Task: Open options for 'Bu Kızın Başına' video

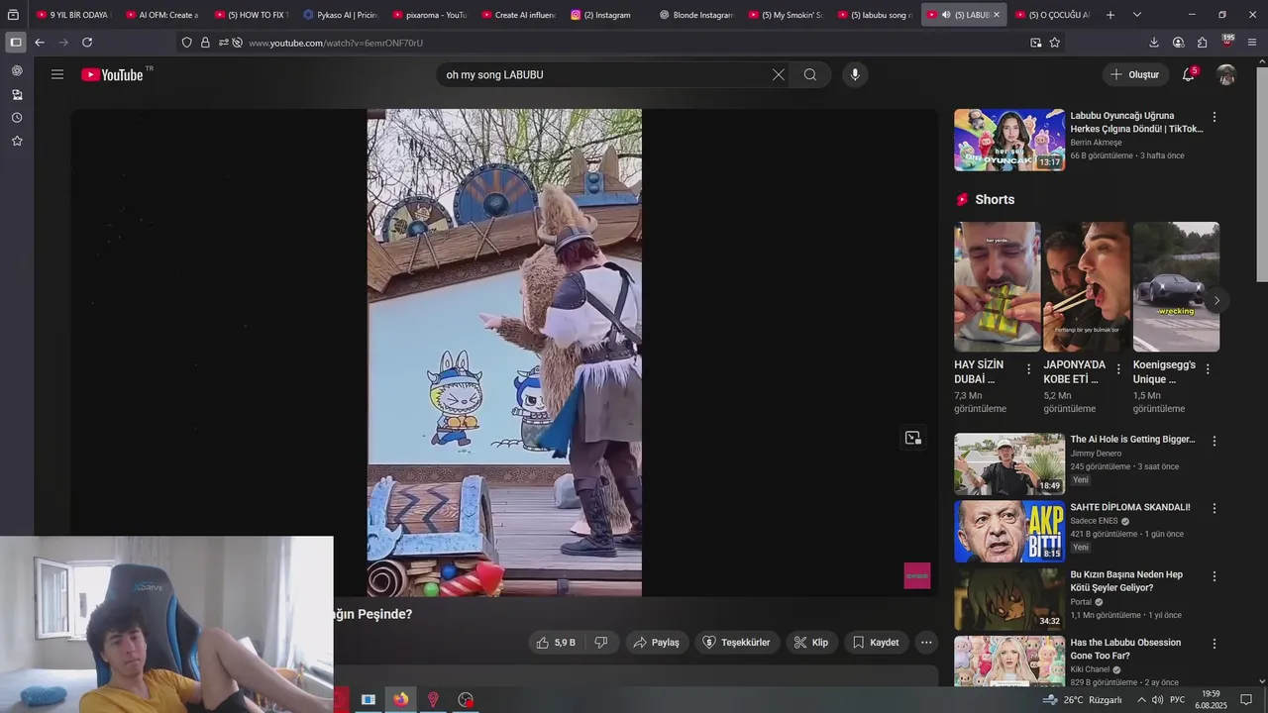Action: pos(1215,575)
